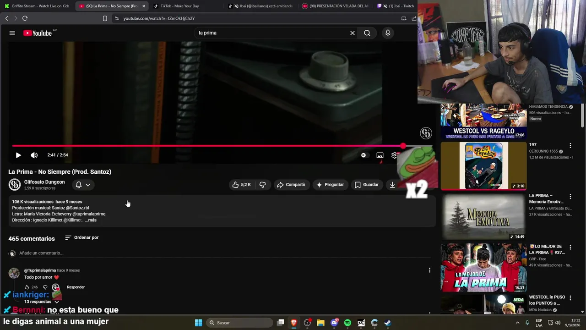
Task: Go to the YouTube home logo
Action: pos(38,33)
